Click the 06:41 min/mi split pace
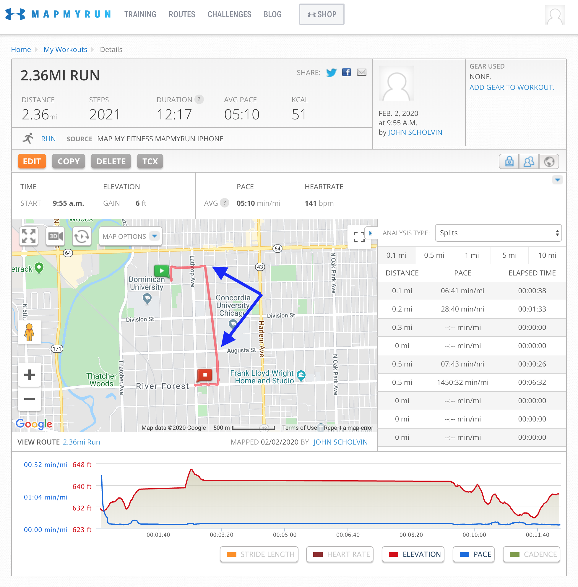This screenshot has height=587, width=578. [x=462, y=291]
